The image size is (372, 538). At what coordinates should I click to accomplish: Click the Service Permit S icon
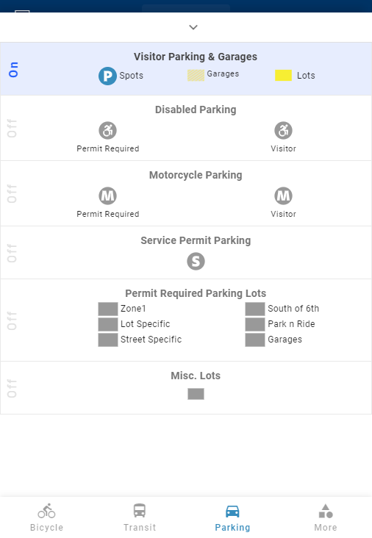pos(196,262)
